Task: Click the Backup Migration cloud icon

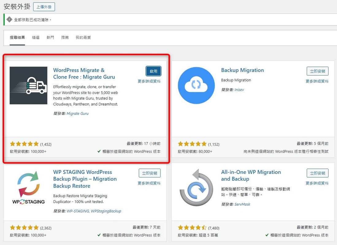Action: click(x=196, y=85)
